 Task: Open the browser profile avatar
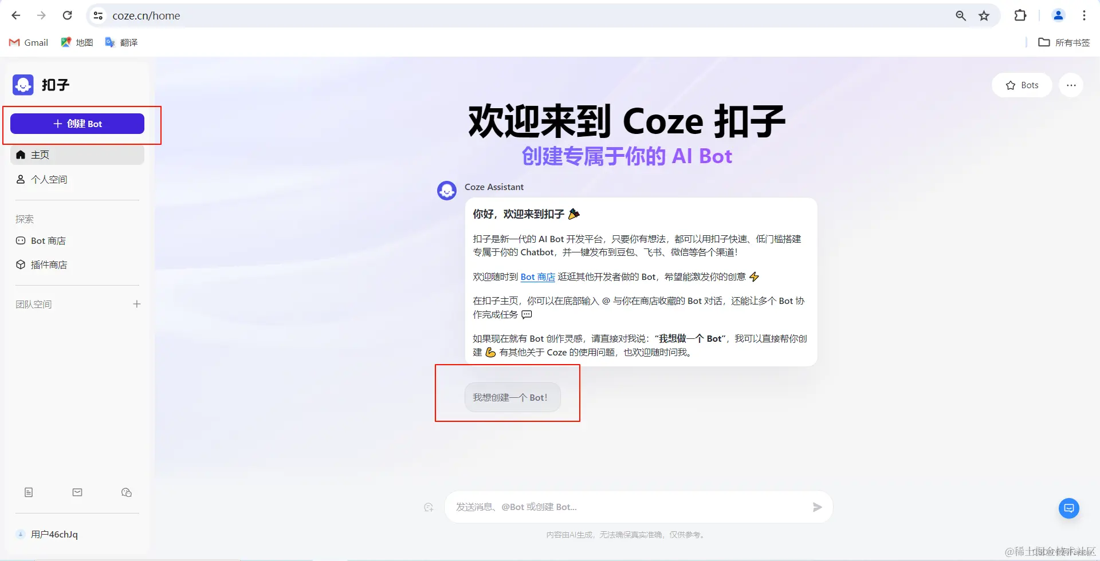click(1059, 15)
